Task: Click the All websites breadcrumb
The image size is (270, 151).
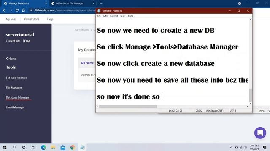Action: tap(82, 30)
